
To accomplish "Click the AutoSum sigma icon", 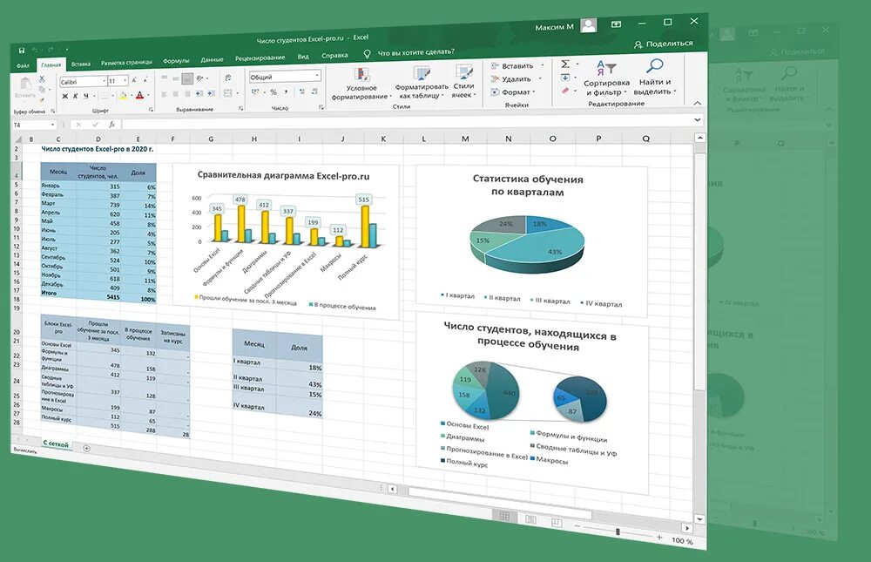I will 565,64.
